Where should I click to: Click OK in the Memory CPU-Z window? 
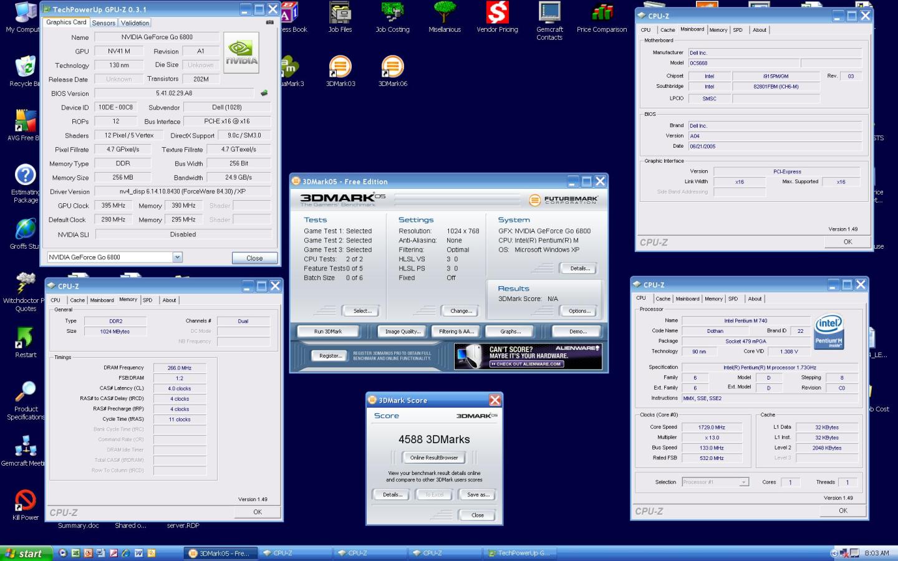coord(258,512)
